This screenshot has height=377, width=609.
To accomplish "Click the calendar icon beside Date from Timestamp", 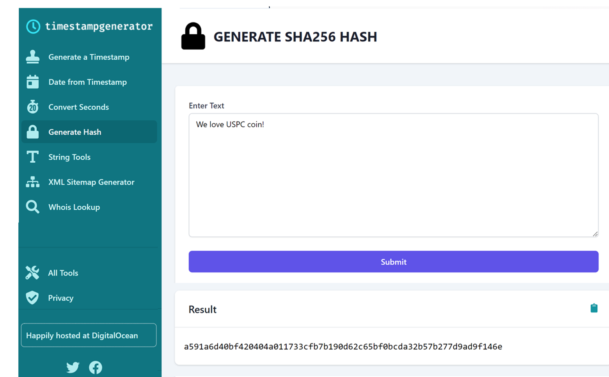I will coord(33,82).
